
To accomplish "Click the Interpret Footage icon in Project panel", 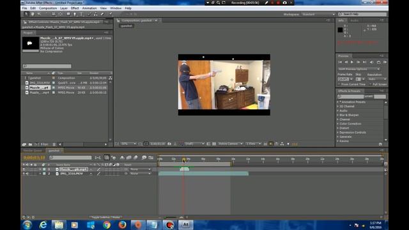I will click(24, 144).
